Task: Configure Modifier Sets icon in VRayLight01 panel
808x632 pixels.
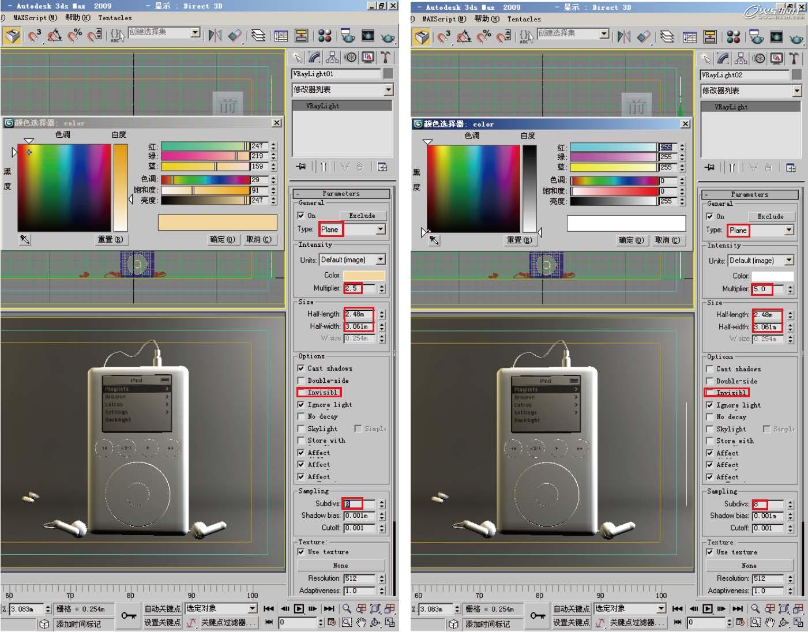Action: pyautogui.click(x=382, y=167)
